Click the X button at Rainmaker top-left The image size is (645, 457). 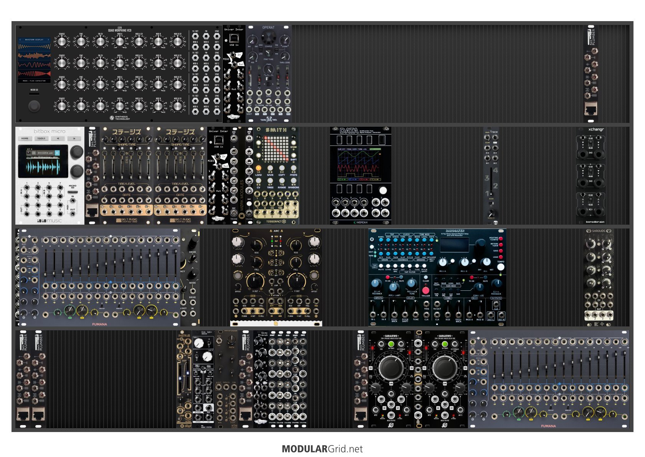[x=372, y=239]
